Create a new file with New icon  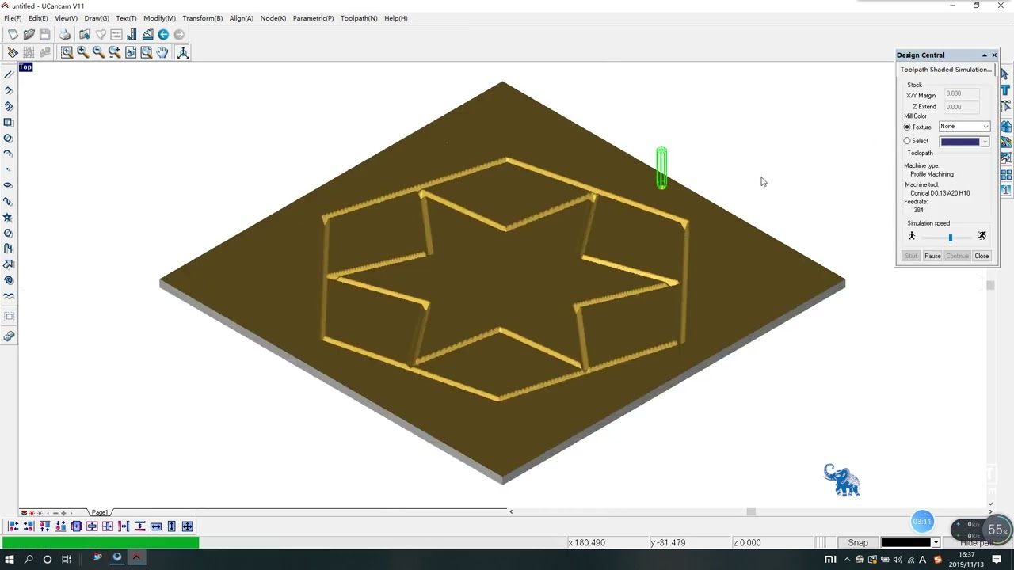pos(13,34)
